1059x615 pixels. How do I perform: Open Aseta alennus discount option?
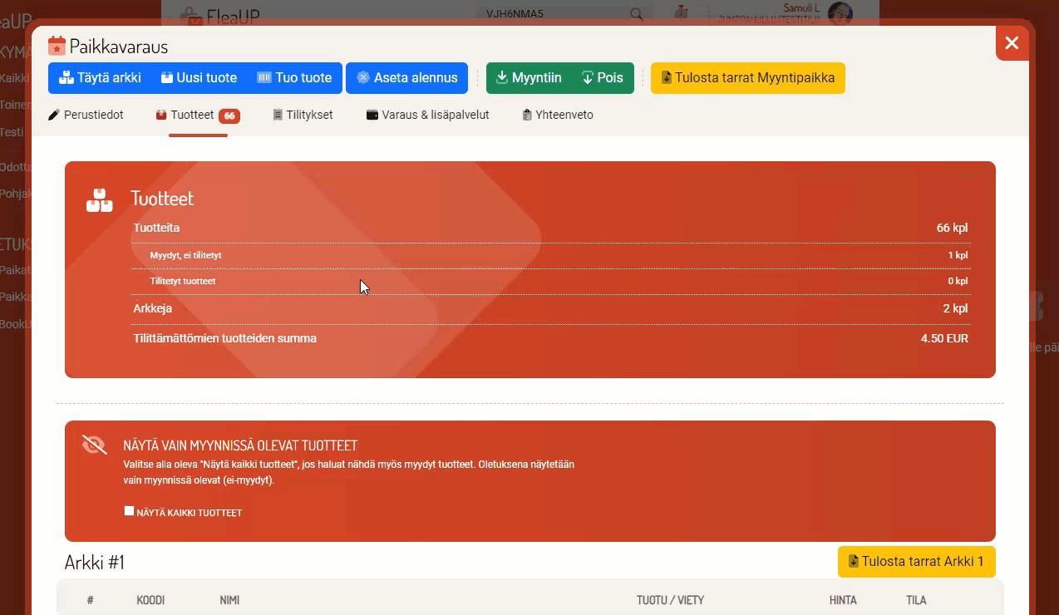click(406, 78)
